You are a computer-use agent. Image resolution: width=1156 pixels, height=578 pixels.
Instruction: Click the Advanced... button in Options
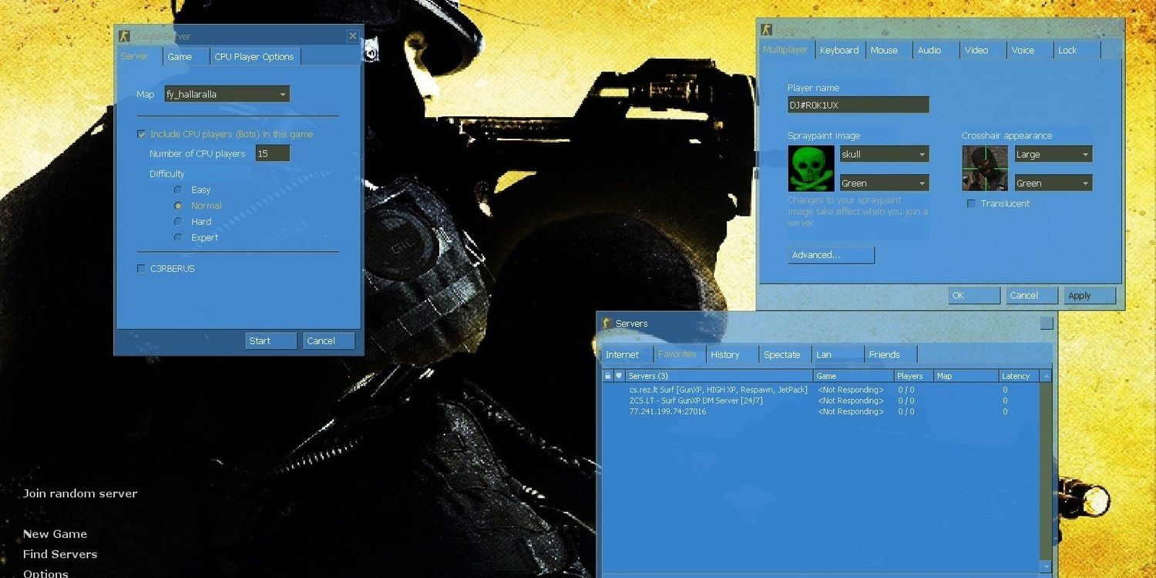point(832,254)
